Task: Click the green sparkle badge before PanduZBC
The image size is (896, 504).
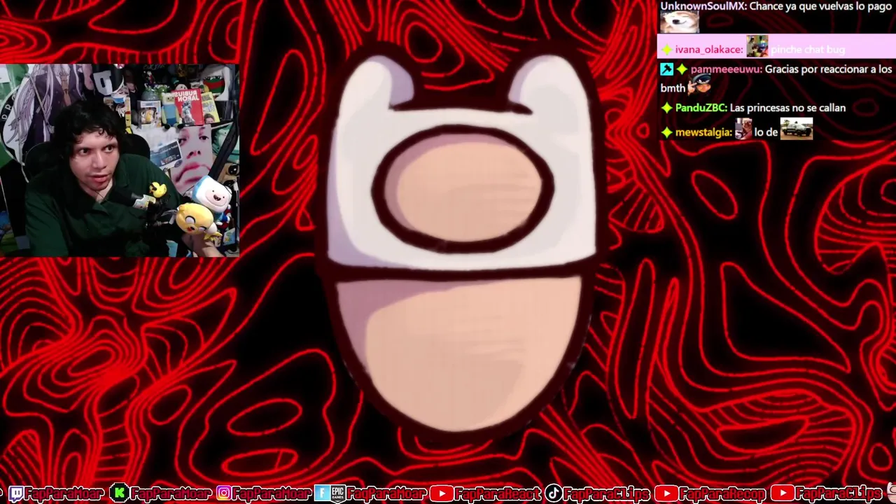Action: tap(666, 108)
